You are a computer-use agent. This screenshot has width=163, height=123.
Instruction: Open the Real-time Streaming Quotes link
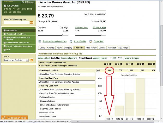(x=55, y=41)
